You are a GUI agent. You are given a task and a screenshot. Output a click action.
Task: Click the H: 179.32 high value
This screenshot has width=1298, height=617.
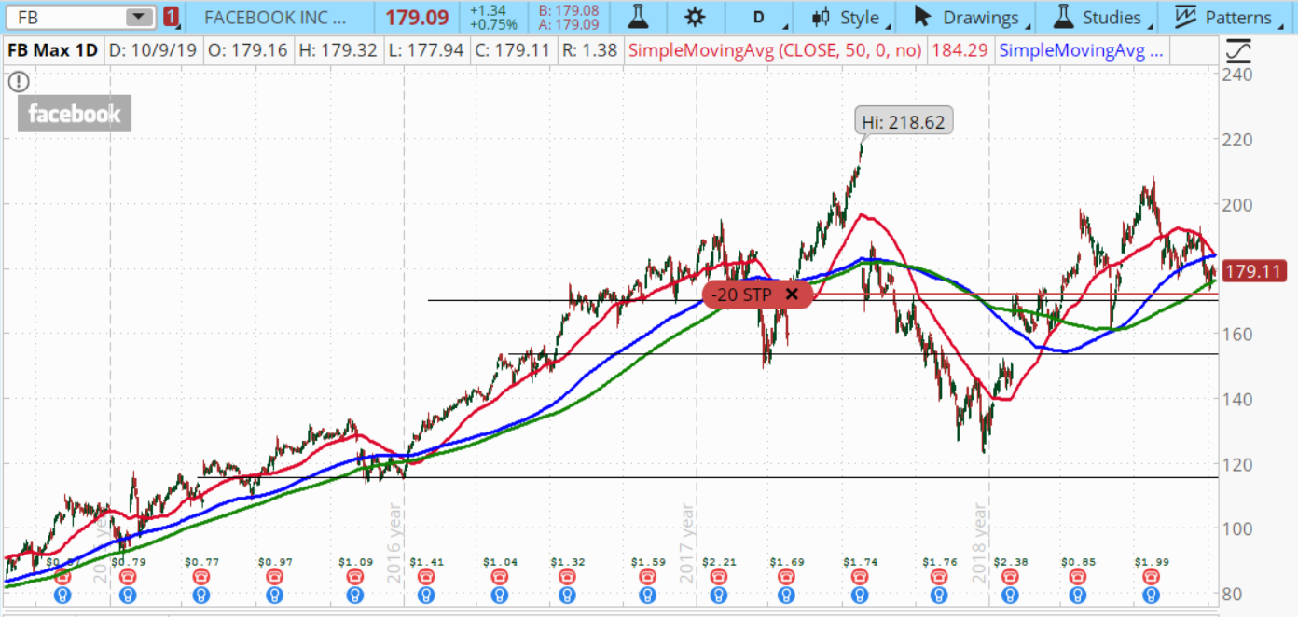coord(338,50)
